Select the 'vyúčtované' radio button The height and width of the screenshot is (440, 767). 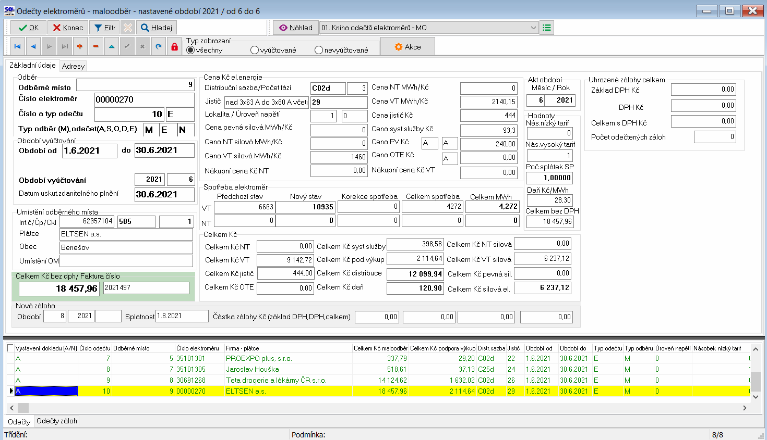255,50
